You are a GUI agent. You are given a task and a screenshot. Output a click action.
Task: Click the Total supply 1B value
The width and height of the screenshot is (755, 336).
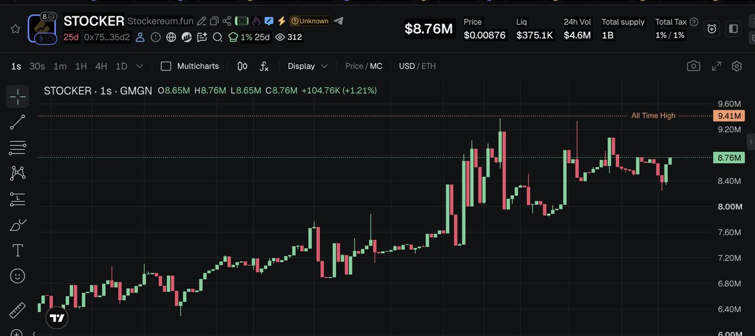coord(608,35)
